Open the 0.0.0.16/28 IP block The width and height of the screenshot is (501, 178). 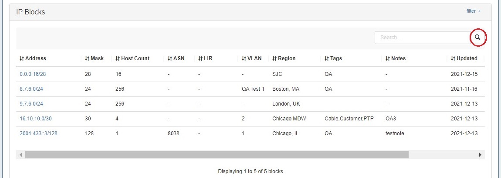point(33,74)
